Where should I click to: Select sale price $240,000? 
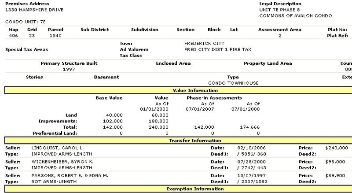[337, 148]
